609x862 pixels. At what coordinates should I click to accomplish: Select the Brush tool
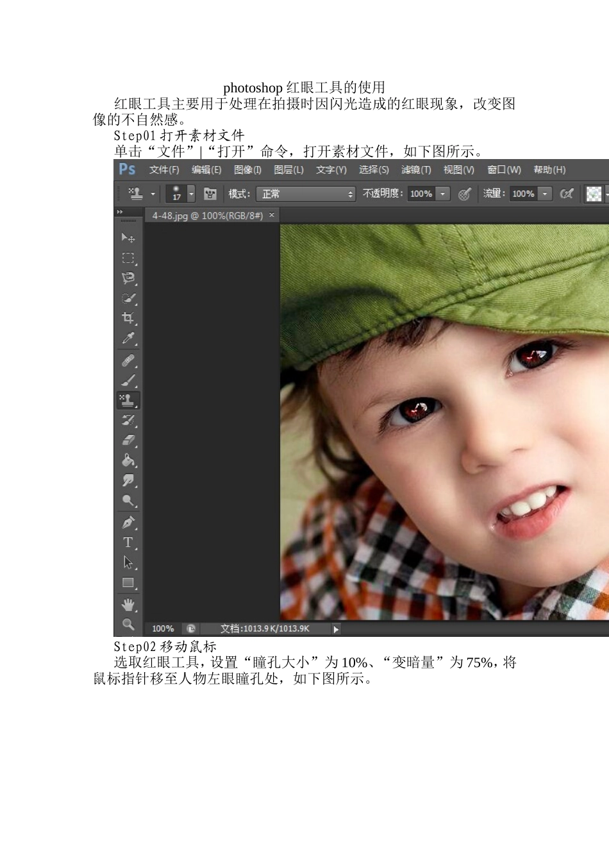[128, 380]
